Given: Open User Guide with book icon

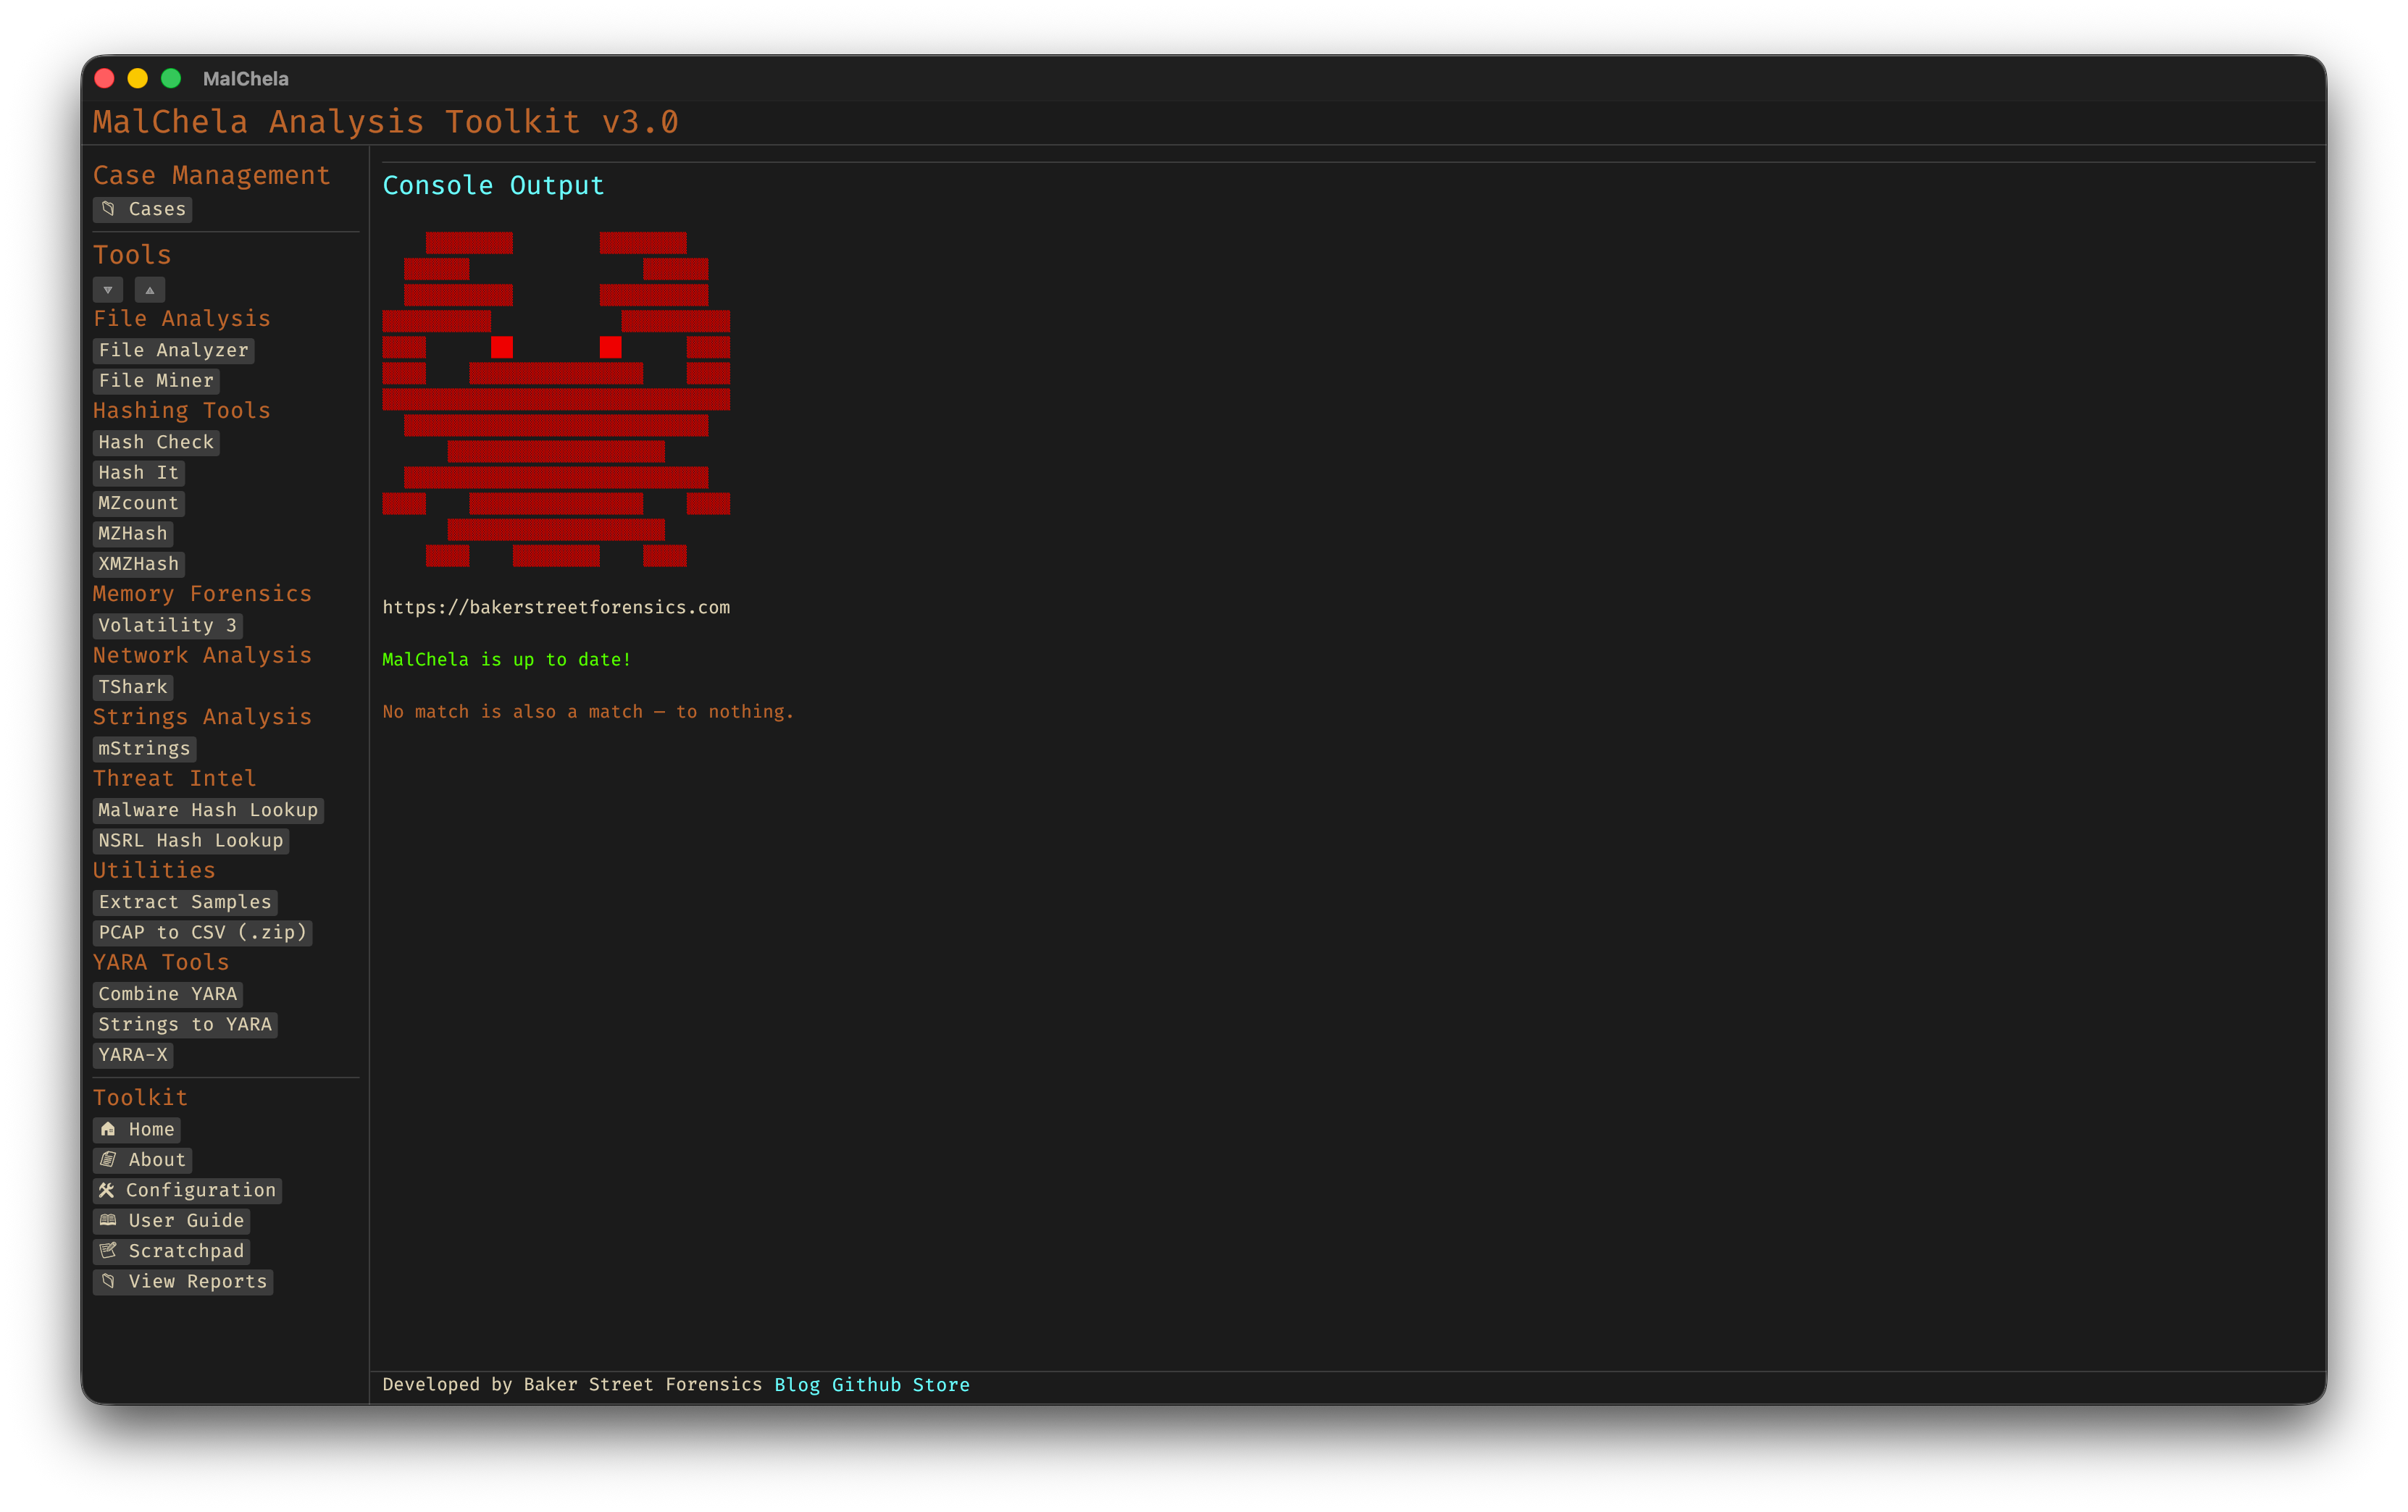Looking at the screenshot, I should (x=171, y=1220).
